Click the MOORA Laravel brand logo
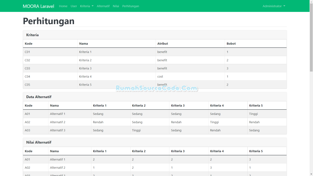 click(x=38, y=6)
